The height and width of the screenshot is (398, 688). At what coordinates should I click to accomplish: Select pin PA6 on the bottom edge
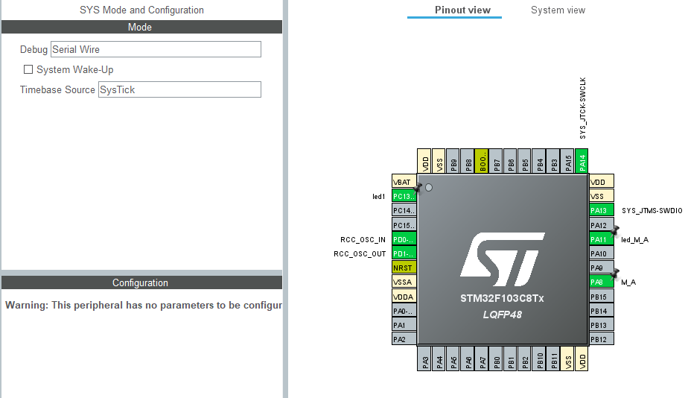(x=468, y=358)
